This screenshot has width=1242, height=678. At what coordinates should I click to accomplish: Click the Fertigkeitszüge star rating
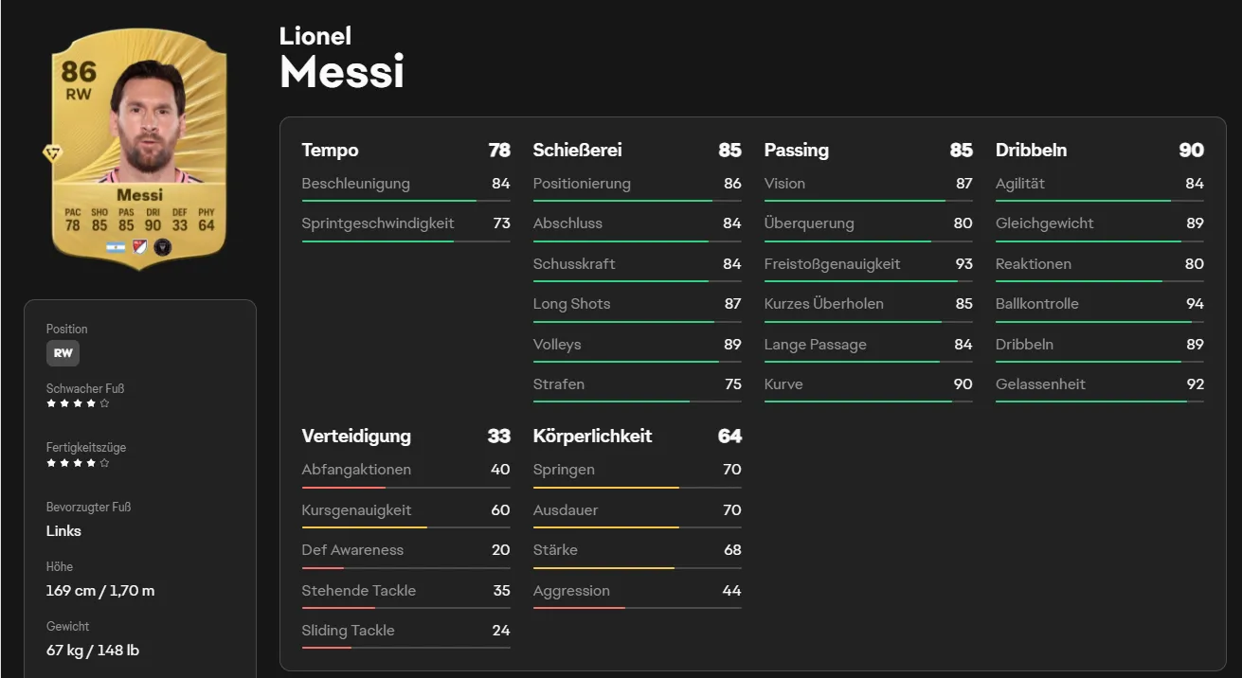pos(78,463)
